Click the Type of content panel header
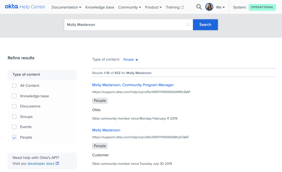 (42, 74)
